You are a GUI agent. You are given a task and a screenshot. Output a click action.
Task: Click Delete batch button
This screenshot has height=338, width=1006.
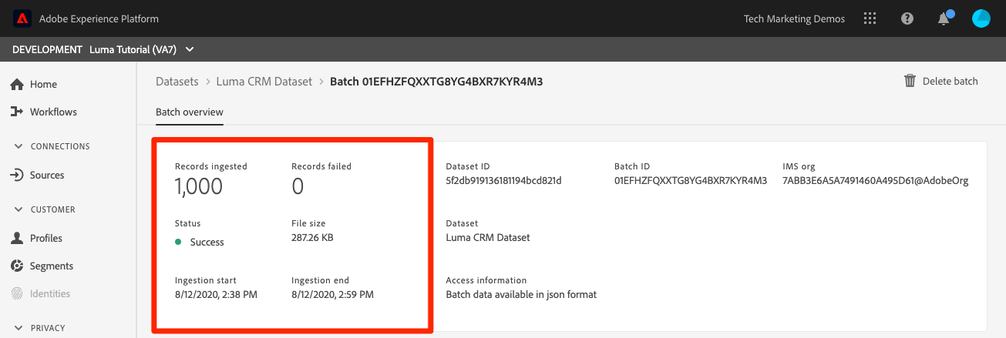[x=940, y=81]
